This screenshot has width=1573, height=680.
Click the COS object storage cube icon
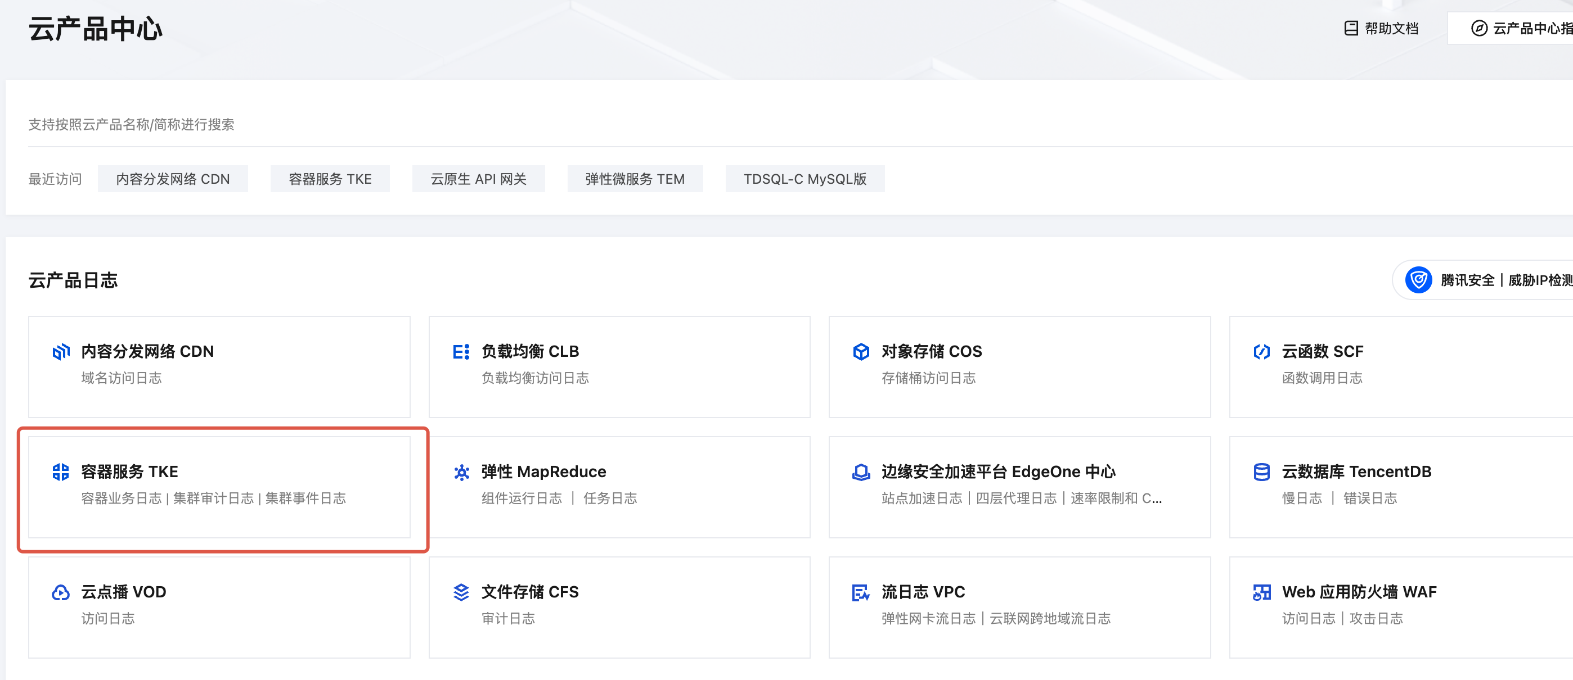point(861,351)
